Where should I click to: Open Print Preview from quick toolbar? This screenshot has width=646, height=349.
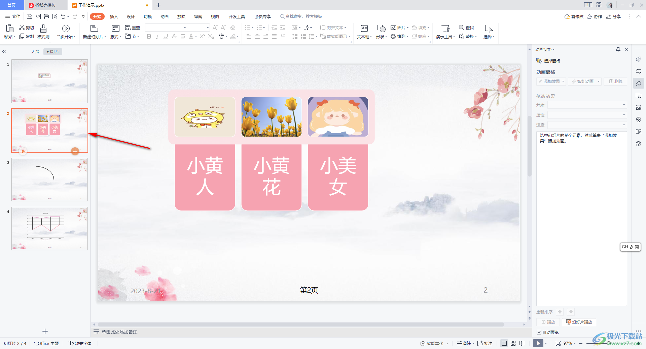[x=55, y=16]
